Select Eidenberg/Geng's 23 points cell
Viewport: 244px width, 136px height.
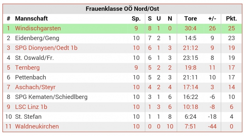click(x=231, y=38)
